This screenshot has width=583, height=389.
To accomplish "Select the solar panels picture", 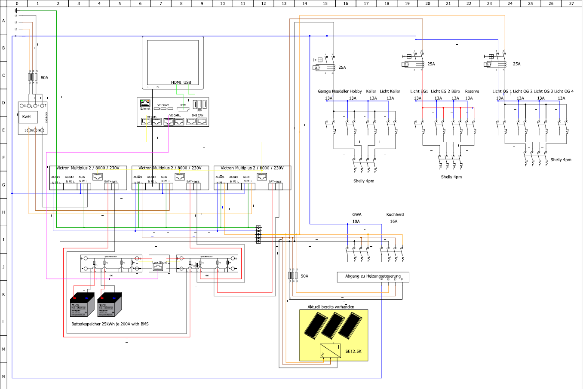I will point(333,326).
